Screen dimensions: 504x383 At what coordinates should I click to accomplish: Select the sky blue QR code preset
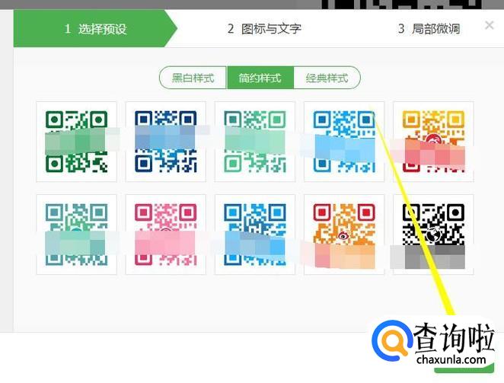344,142
